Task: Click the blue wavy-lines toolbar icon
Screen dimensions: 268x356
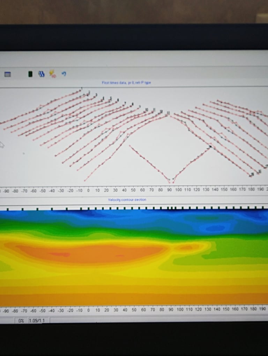Action: click(x=41, y=74)
